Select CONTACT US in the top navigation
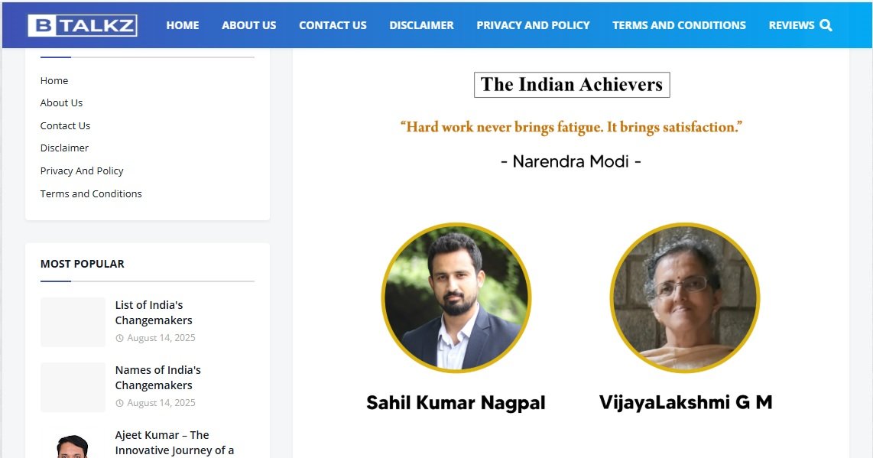The image size is (873, 458). (x=333, y=24)
